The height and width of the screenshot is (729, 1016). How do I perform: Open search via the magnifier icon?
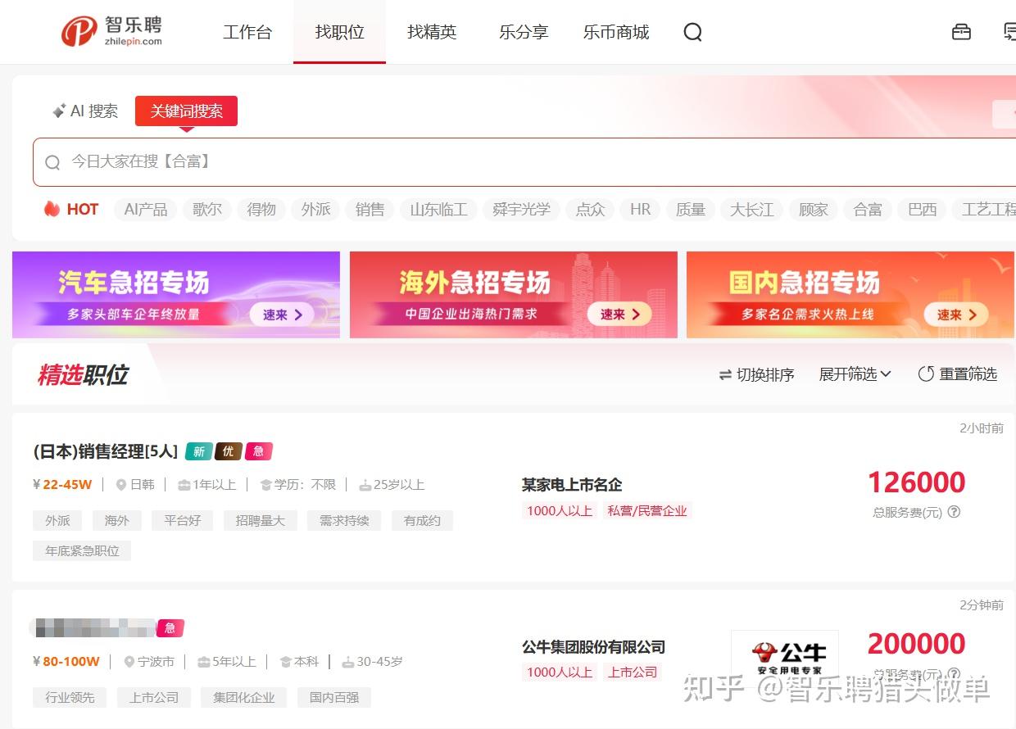pyautogui.click(x=692, y=32)
